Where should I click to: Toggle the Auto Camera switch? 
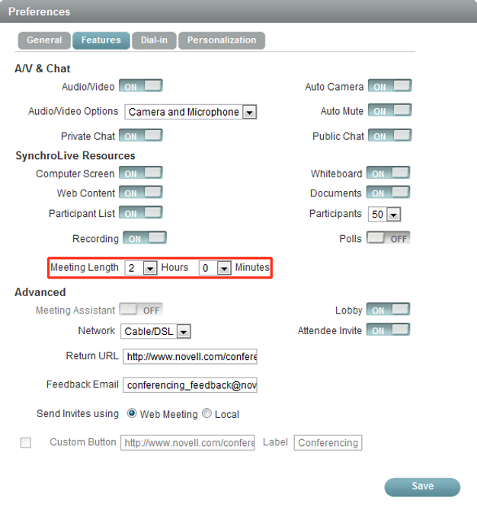tap(390, 86)
